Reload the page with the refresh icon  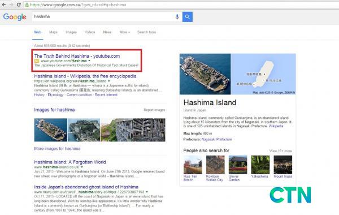tap(19, 5)
